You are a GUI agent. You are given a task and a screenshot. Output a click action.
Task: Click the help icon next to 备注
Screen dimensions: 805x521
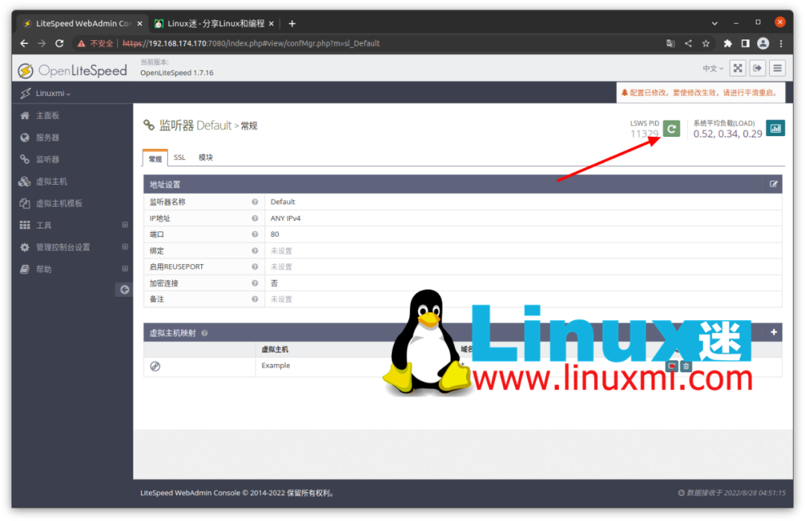point(255,299)
